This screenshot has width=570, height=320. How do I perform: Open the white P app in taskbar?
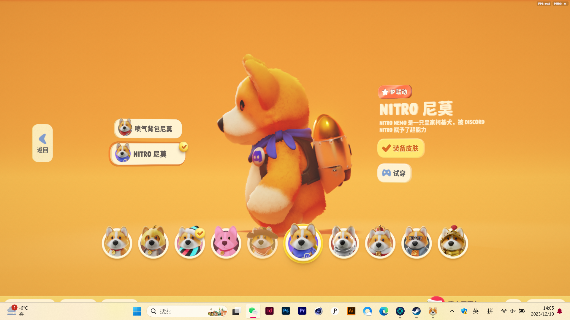[x=335, y=311]
